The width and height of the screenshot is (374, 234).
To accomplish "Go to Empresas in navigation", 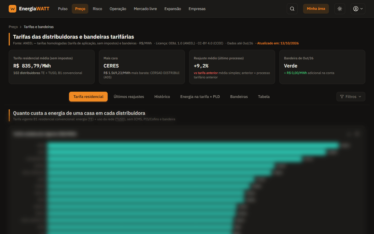I will point(197,9).
